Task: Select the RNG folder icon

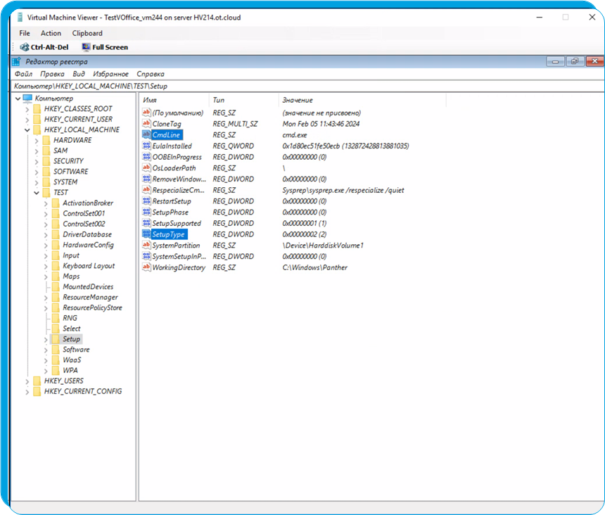Action: click(x=56, y=318)
